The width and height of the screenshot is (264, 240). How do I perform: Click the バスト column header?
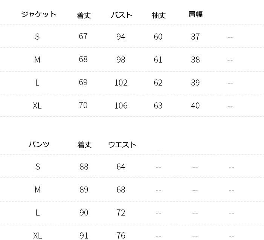[x=121, y=15]
